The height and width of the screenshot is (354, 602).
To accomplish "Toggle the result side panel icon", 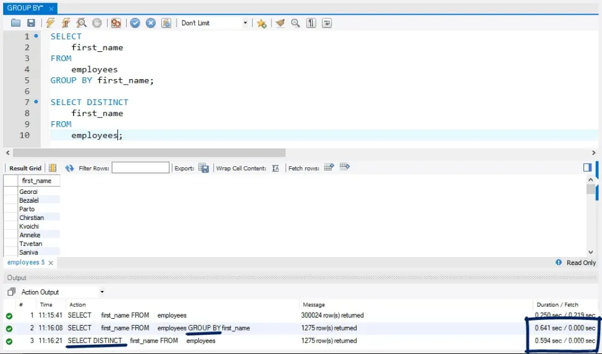I will tap(587, 167).
